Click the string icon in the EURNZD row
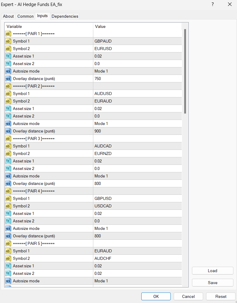 (8, 153)
